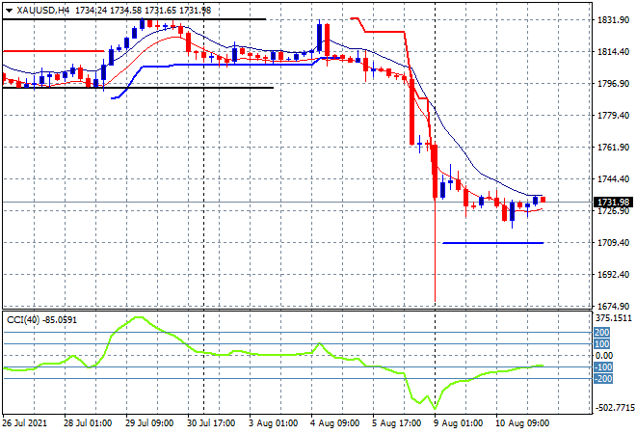This screenshot has width=636, height=434.
Task: Click the 4 Aug 09:00 time label
Action: click(333, 423)
